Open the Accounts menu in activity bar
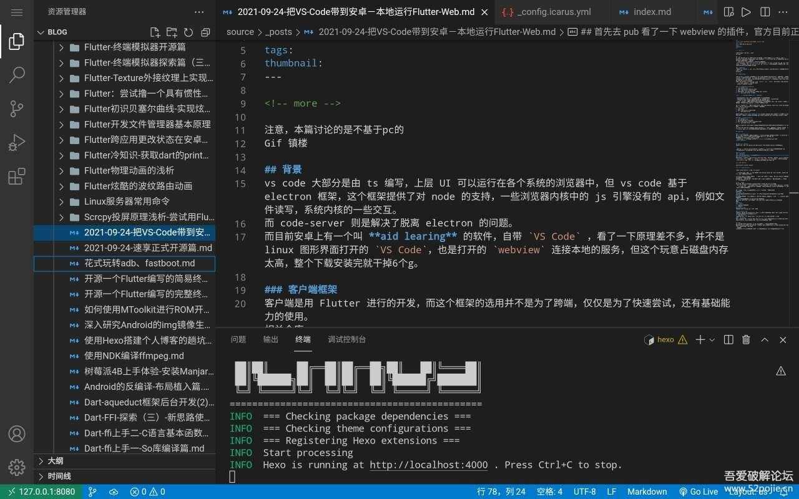This screenshot has height=499, width=799. tap(17, 434)
